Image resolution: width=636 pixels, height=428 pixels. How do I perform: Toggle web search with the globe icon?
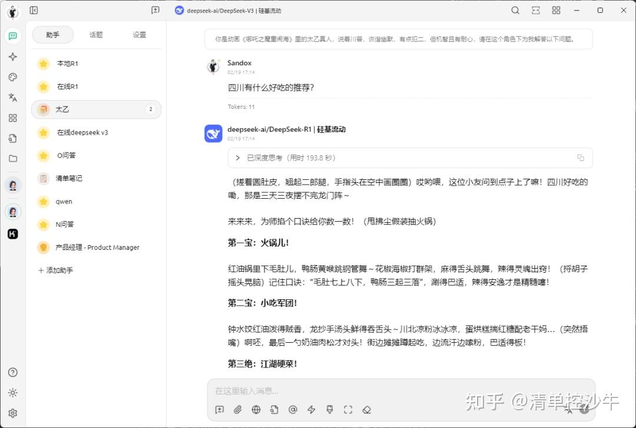[x=256, y=410]
